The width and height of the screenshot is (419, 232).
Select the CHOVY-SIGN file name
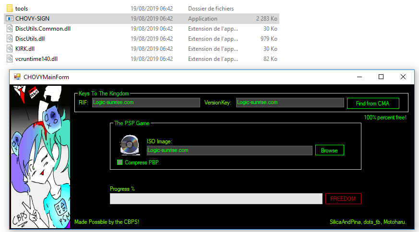click(x=32, y=19)
